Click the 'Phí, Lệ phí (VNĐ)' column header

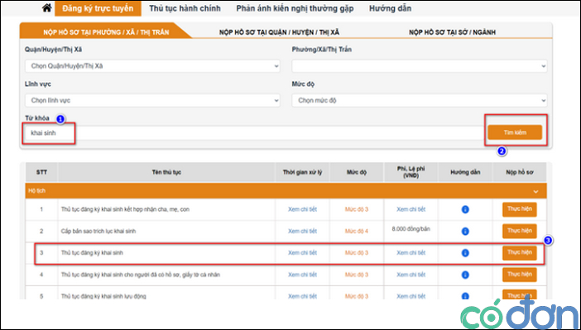tap(411, 172)
